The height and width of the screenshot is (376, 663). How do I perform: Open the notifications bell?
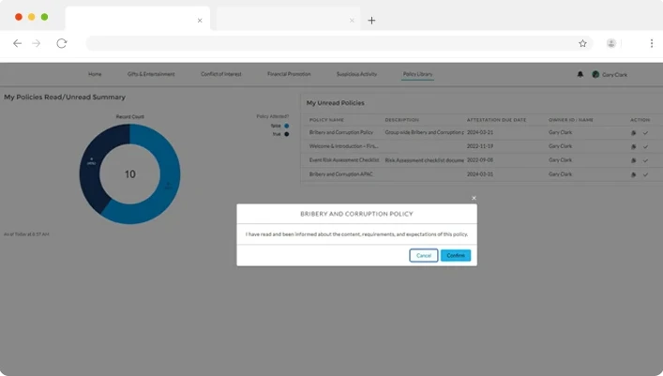pos(580,74)
